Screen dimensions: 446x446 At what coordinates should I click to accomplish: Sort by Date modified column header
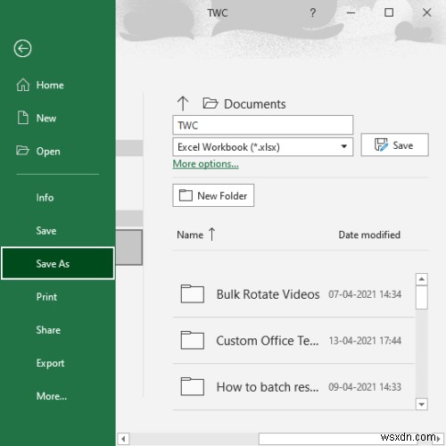click(369, 235)
